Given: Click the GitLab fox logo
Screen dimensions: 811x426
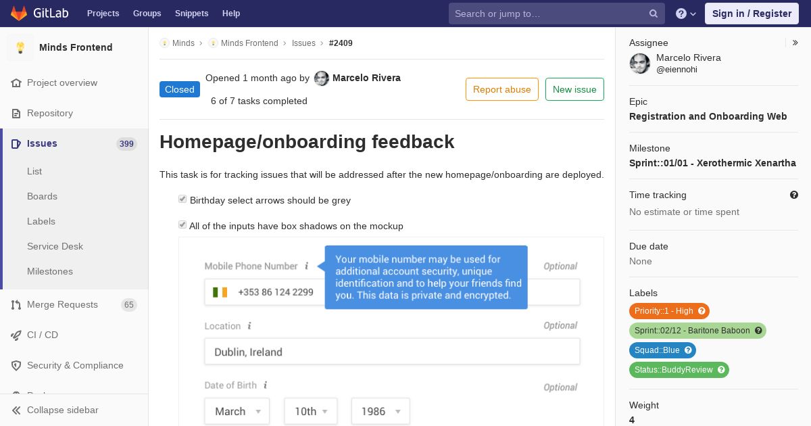Looking at the screenshot, I should [19, 14].
